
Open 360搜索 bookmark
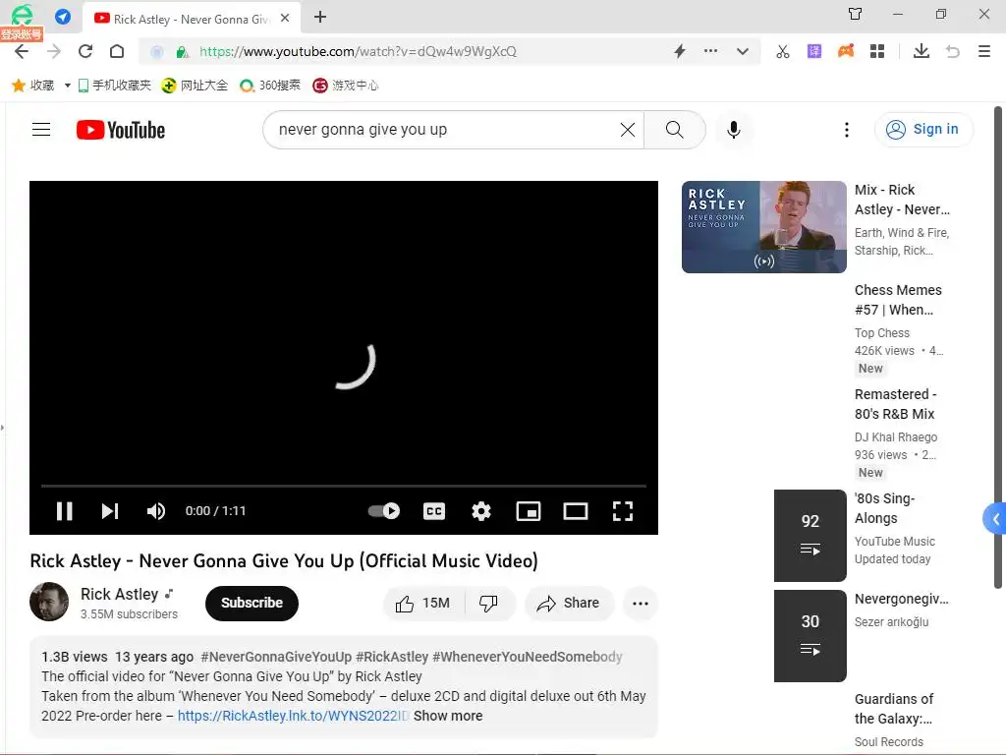tap(270, 86)
